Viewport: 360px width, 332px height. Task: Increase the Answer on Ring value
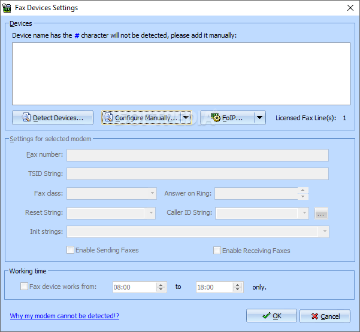click(x=303, y=190)
